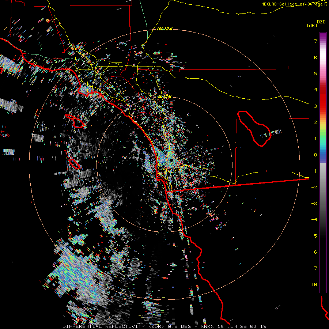This screenshot has height=329, width=329.
Task: Click the 3 value on the color scale
Action: pos(315,106)
